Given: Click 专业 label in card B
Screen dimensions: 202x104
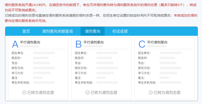Looking at the screenshot, I should pos(78,63).
